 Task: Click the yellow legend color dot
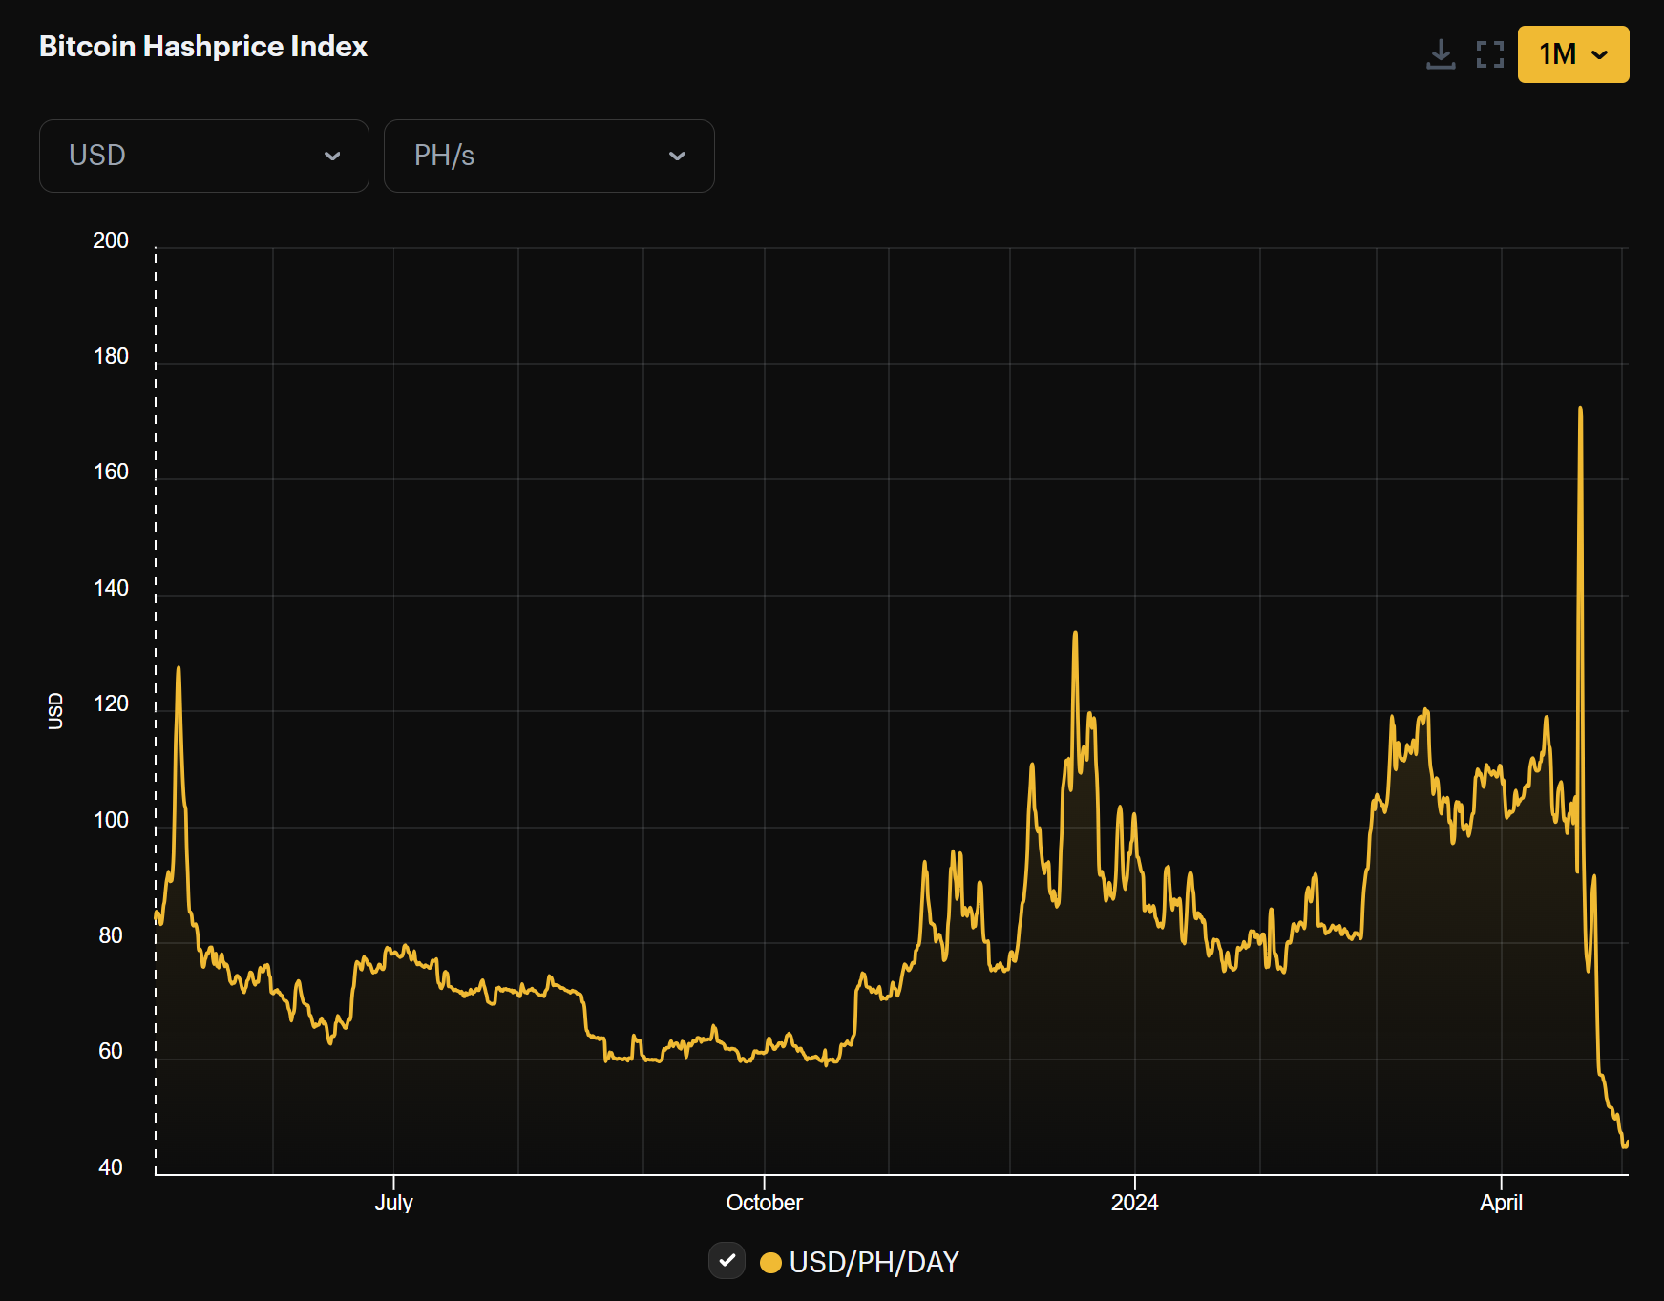click(771, 1260)
